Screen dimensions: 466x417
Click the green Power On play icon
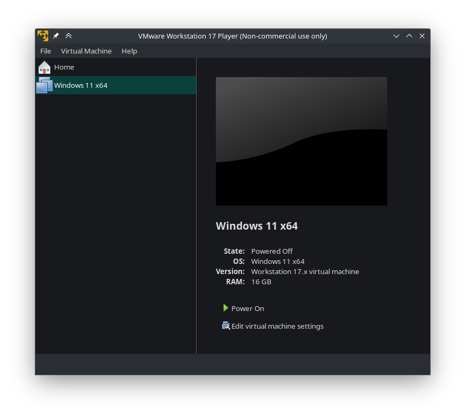coord(226,308)
